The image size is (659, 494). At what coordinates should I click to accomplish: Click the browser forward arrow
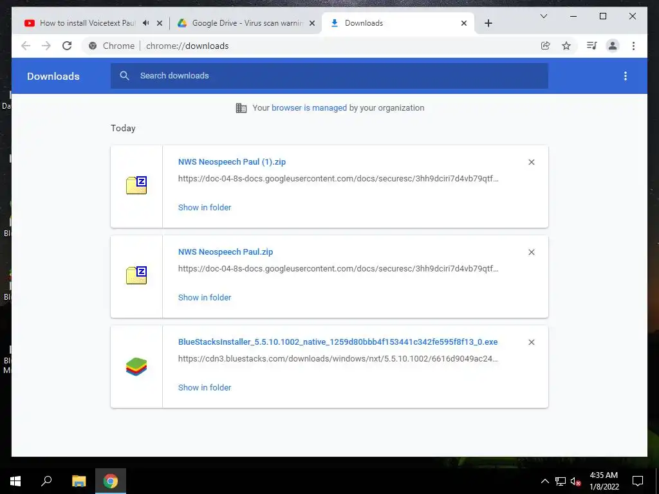click(46, 46)
